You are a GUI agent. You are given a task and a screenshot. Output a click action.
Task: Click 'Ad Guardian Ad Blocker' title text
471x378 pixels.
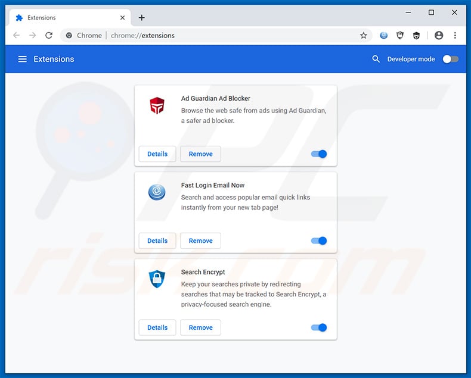[216, 98]
